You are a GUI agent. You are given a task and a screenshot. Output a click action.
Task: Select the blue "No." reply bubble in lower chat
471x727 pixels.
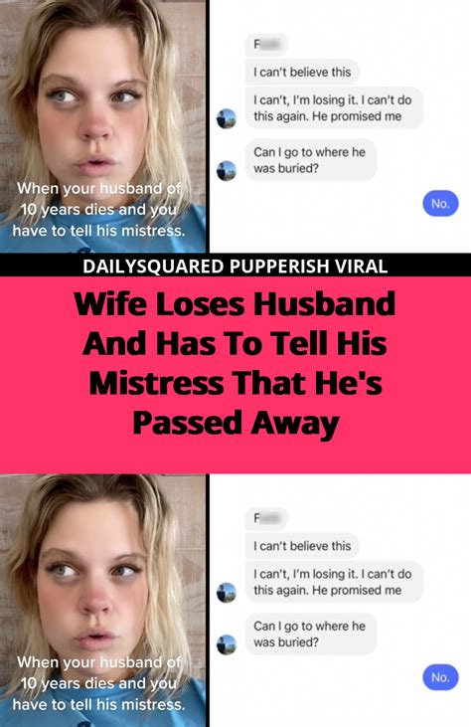tap(440, 677)
